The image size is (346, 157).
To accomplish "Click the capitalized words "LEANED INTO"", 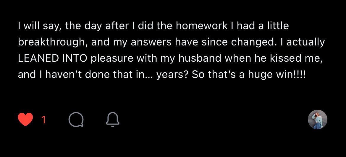I will [53, 58].
